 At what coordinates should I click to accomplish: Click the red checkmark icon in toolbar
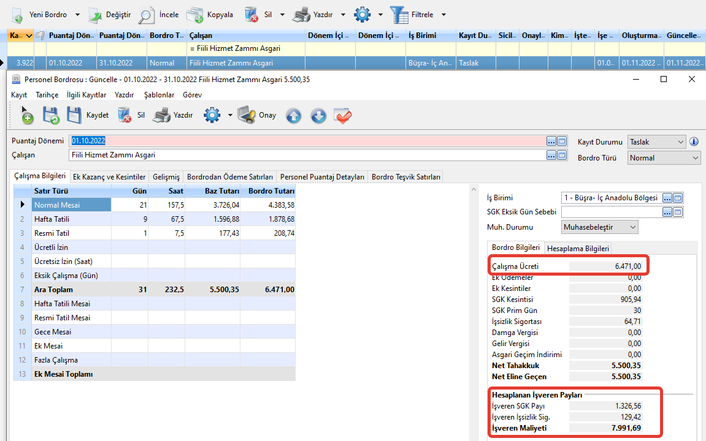coord(343,115)
